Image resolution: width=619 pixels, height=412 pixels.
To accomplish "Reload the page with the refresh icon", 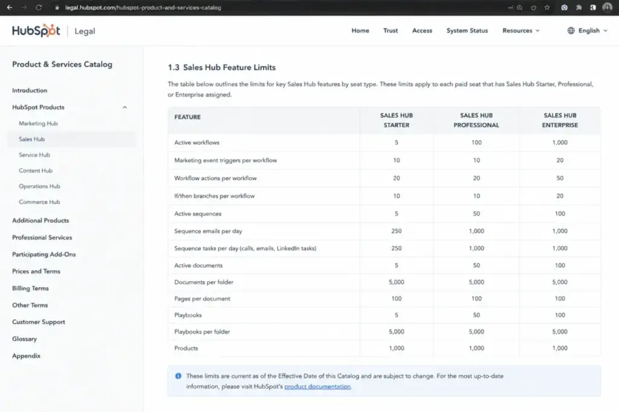I will click(39, 7).
